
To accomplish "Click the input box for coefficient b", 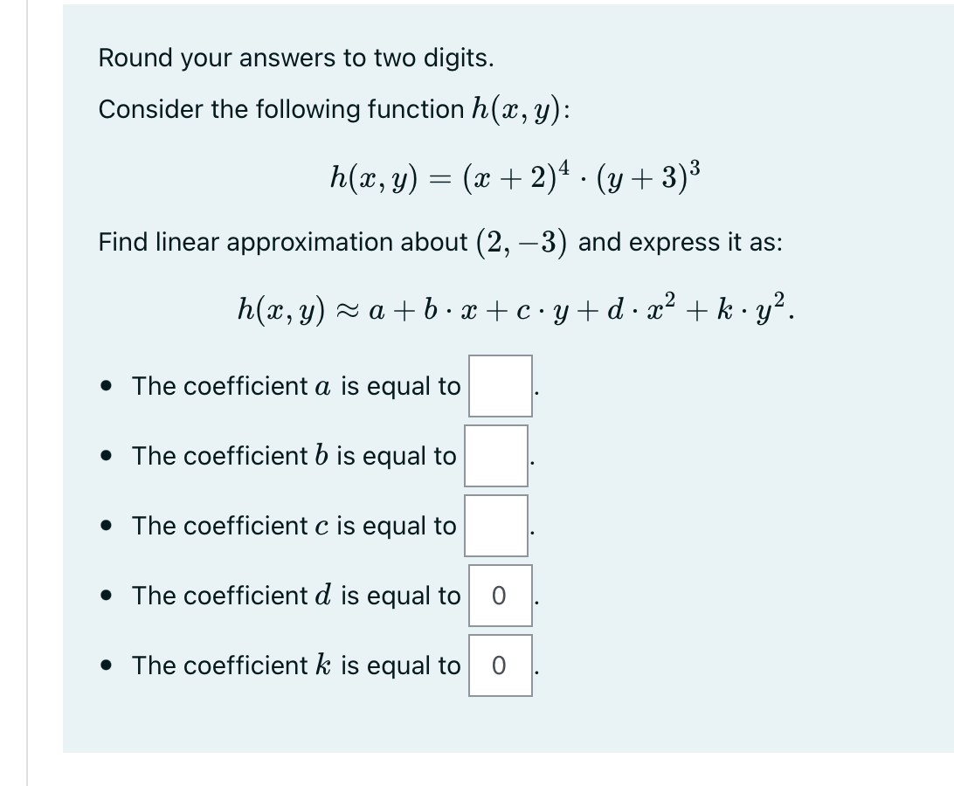I will pos(495,456).
